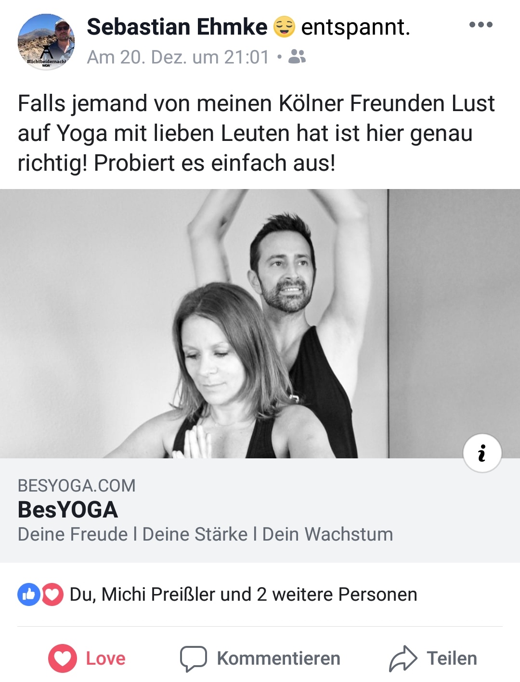Open the yoga photo link preview
Screen dimensions: 520x682
(x=260, y=323)
